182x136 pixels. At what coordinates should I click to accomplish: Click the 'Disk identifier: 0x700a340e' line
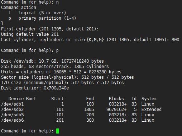35,88
